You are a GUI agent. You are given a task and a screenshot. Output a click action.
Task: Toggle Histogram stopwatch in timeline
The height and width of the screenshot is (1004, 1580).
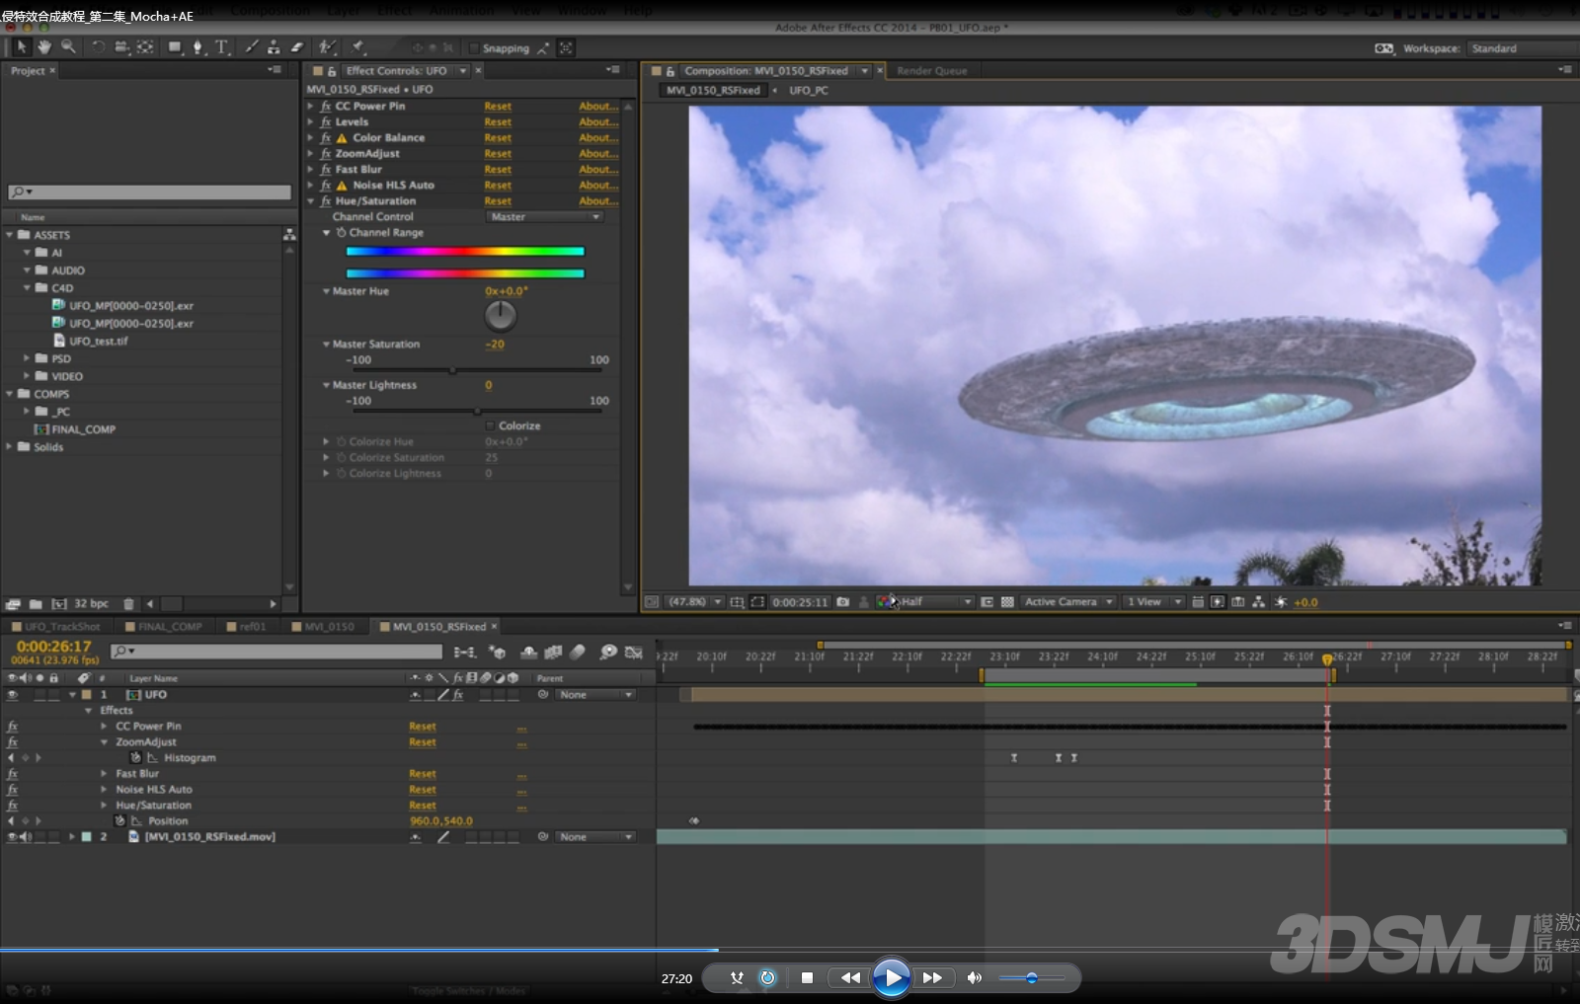[x=135, y=758]
